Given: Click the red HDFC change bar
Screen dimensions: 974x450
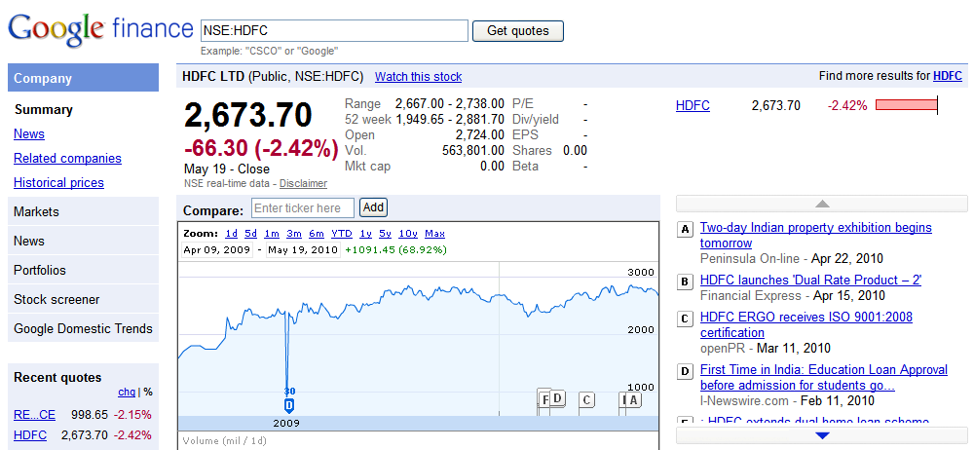Looking at the screenshot, I should 906,105.
